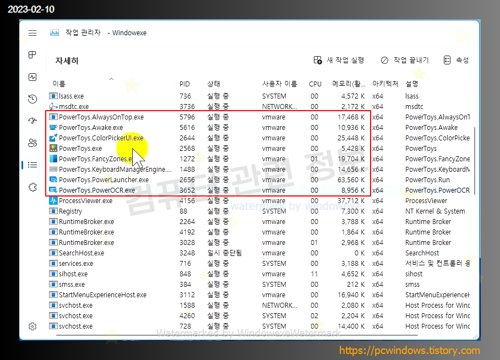Viewport: 500px width, 360px height.
Task: Select the SearchHost.exe row name
Action: [81, 253]
